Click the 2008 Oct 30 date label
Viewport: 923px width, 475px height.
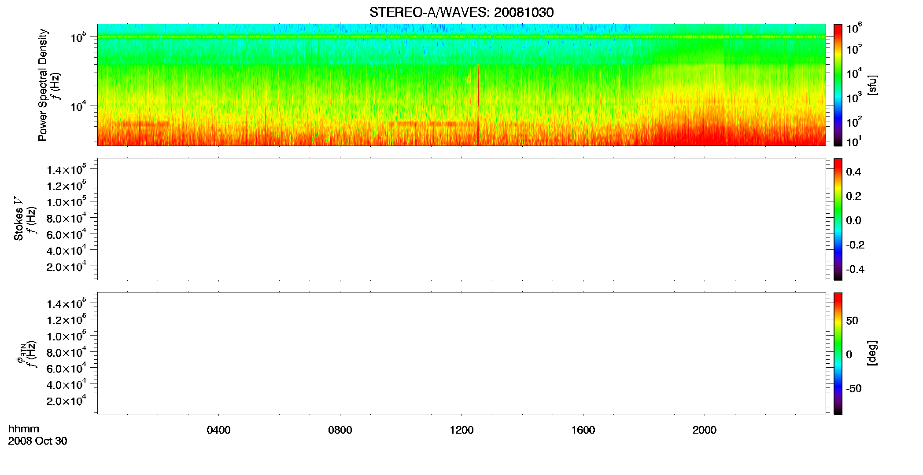click(38, 441)
